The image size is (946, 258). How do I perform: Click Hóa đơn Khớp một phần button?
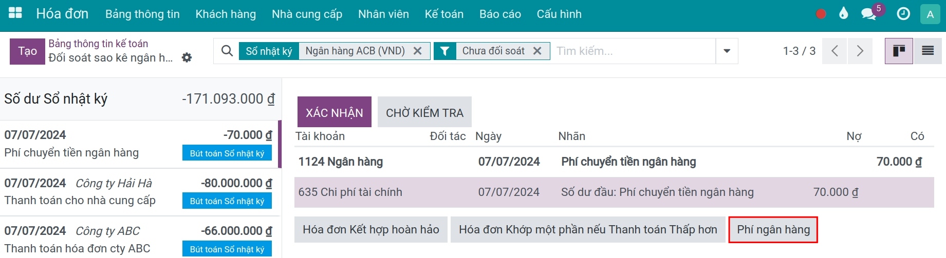pos(588,229)
